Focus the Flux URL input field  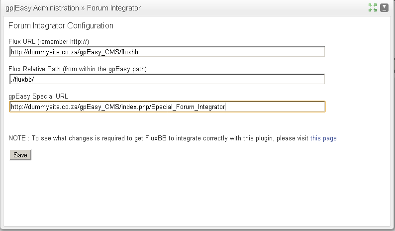(x=167, y=52)
